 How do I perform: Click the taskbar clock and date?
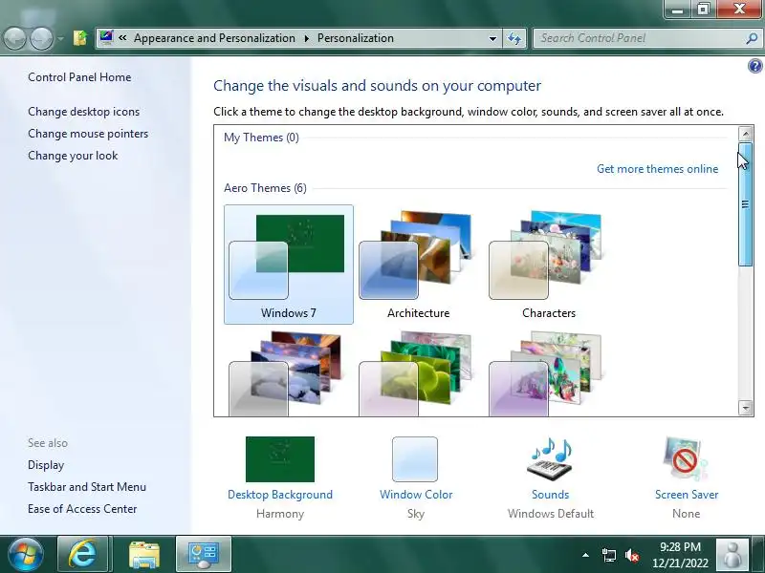point(680,555)
